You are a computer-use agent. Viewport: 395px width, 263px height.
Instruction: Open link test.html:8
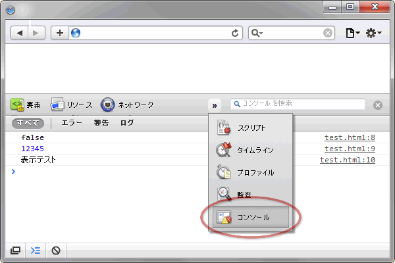tap(350, 137)
